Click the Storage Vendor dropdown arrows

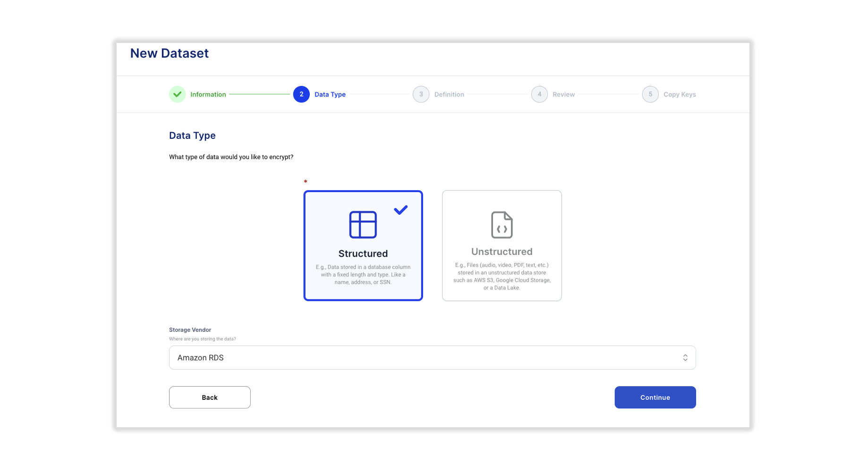pyautogui.click(x=685, y=358)
